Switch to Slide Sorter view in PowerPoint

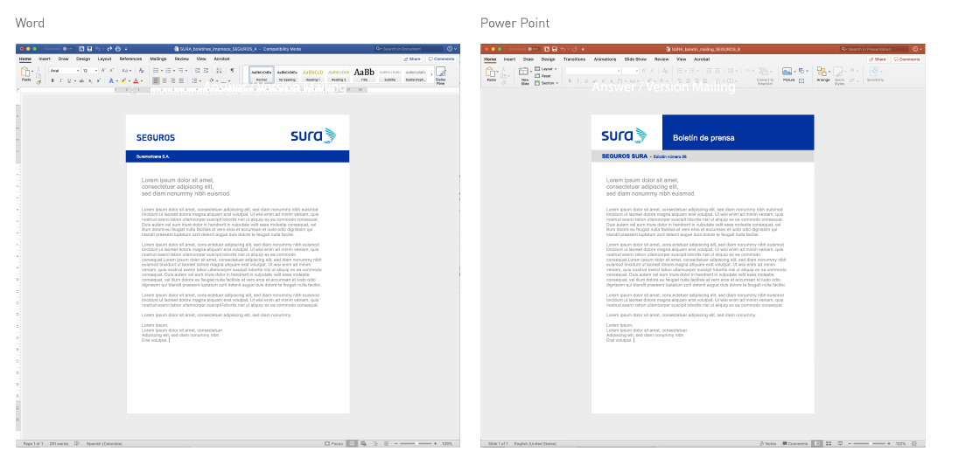(x=828, y=444)
